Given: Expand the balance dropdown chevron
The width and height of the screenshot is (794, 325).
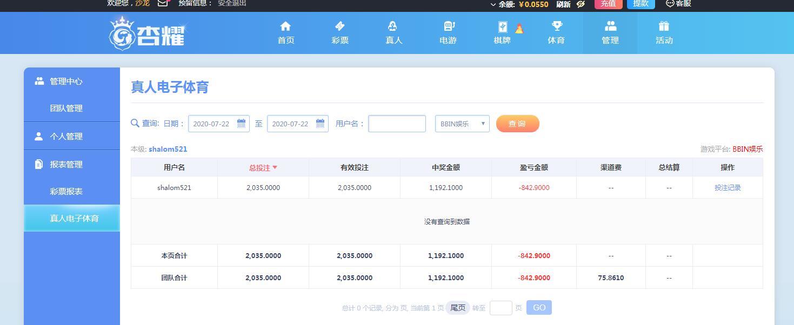Looking at the screenshot, I should pos(493,4).
